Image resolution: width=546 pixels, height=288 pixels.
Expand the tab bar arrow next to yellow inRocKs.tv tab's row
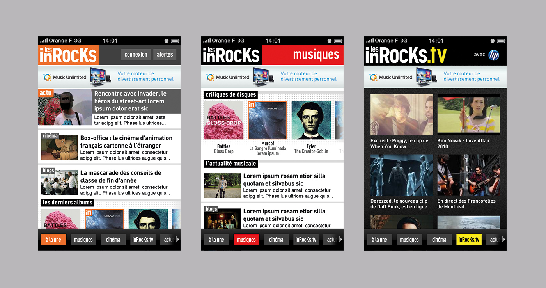[503, 239]
